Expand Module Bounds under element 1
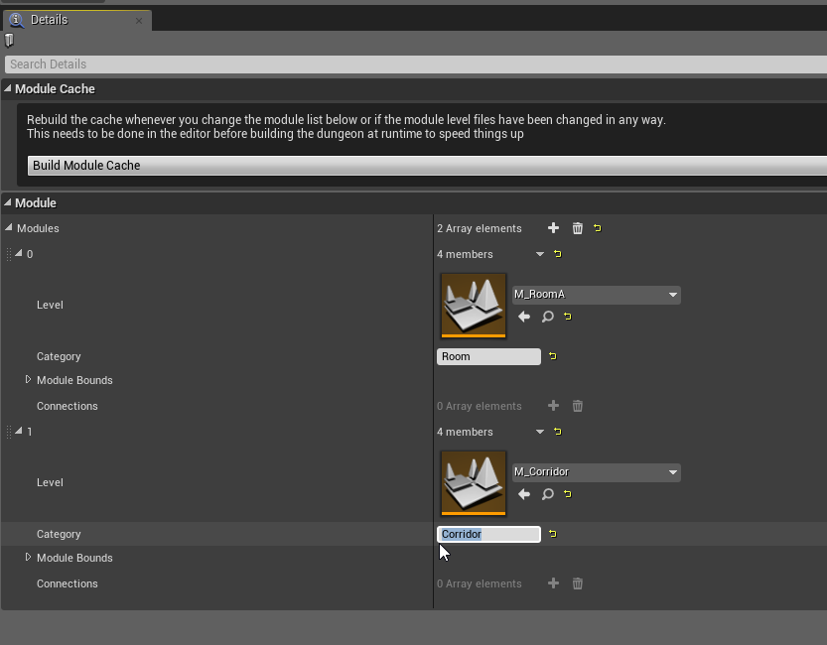 point(28,557)
